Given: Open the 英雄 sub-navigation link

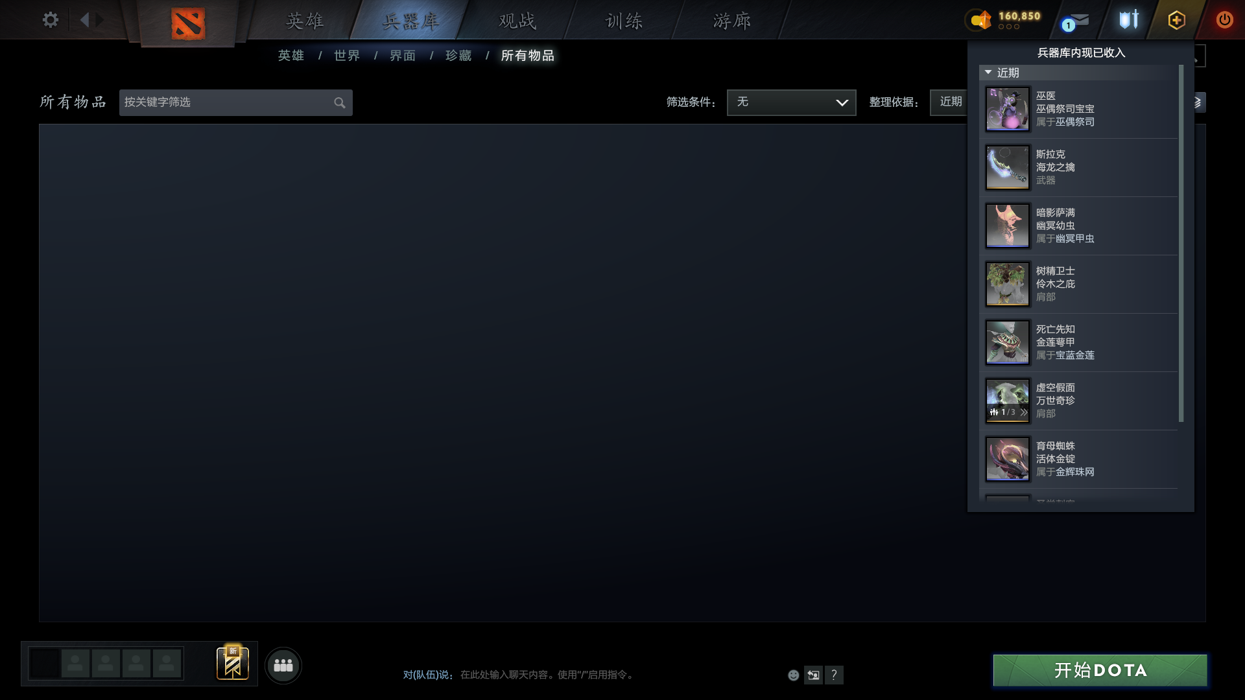Looking at the screenshot, I should point(291,56).
